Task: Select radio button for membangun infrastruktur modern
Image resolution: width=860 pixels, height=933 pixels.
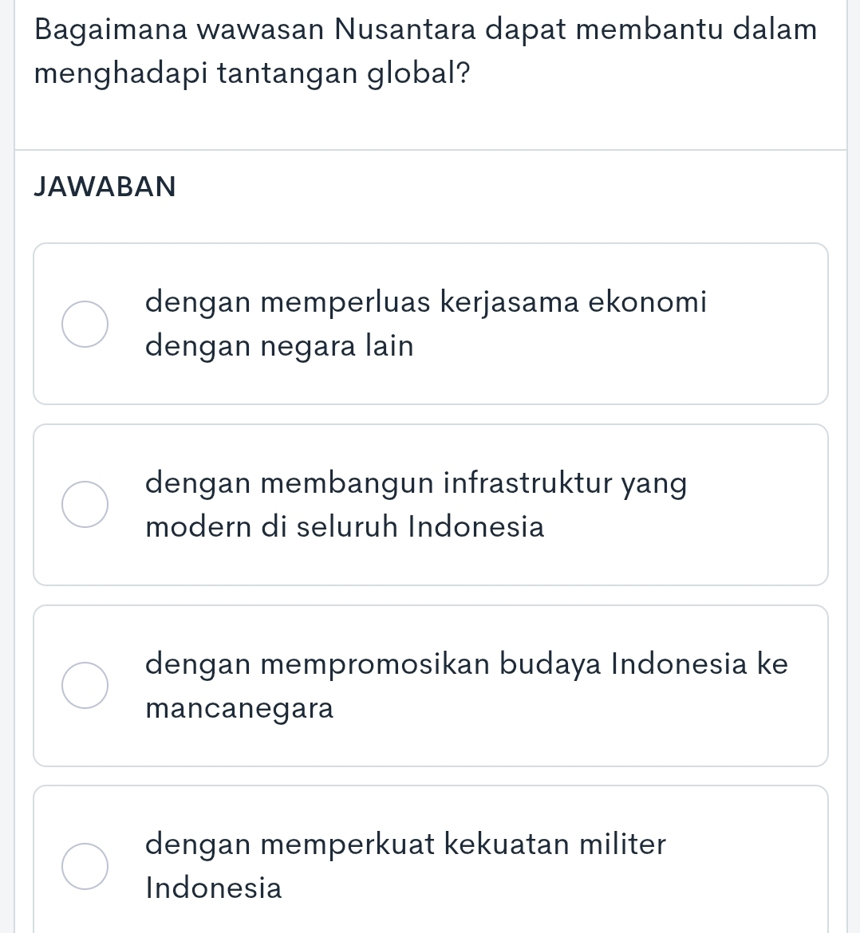Action: 85,506
